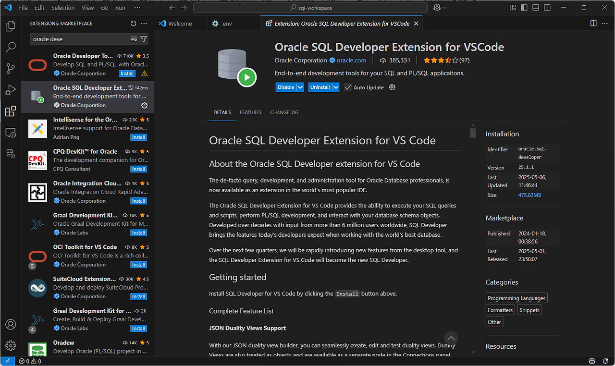Open the oracle.com publisher link
615x366 pixels.
point(351,61)
